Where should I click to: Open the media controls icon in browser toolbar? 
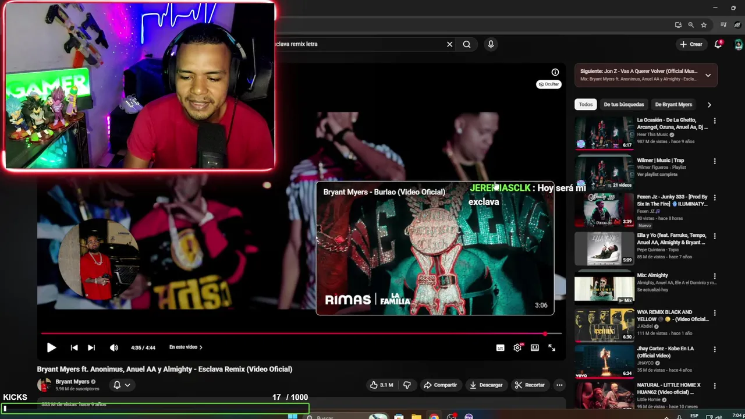click(x=723, y=25)
